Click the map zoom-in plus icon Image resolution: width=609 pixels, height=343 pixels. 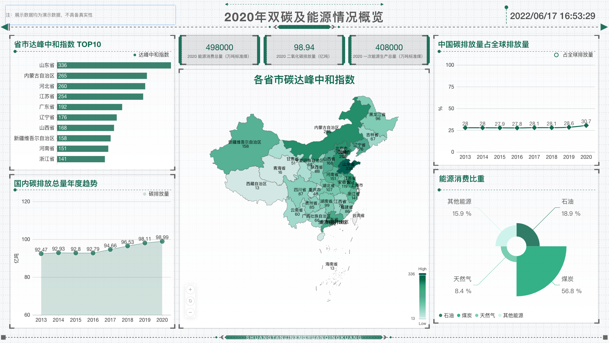[190, 289]
